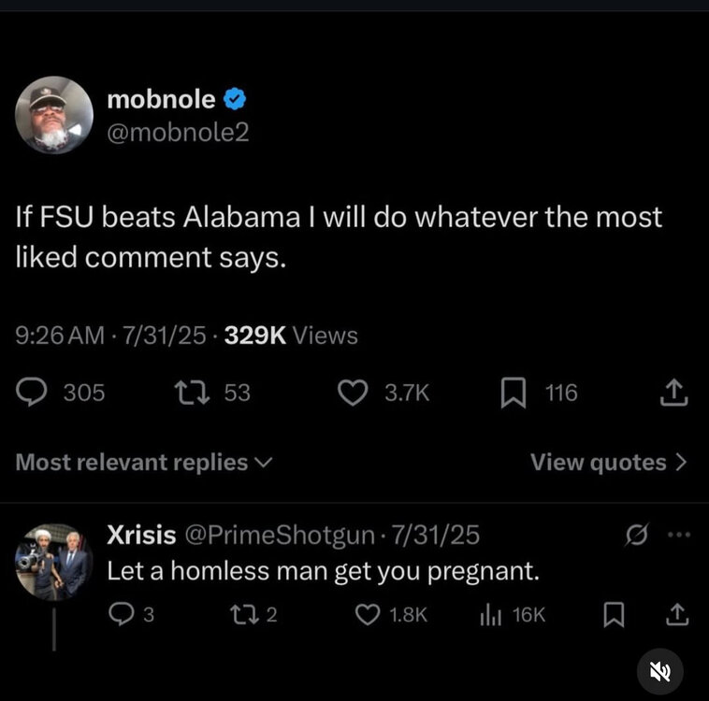View analytics on Xrisis's comment
The width and height of the screenshot is (709, 701).
point(488,614)
